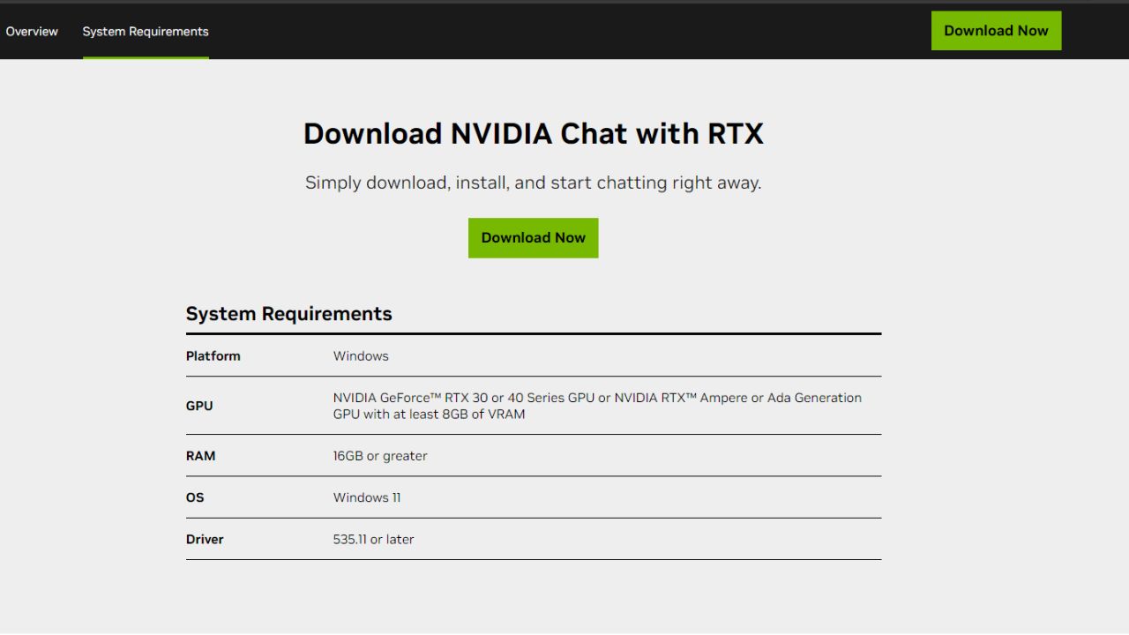Select the System Requirements tab

tap(146, 31)
